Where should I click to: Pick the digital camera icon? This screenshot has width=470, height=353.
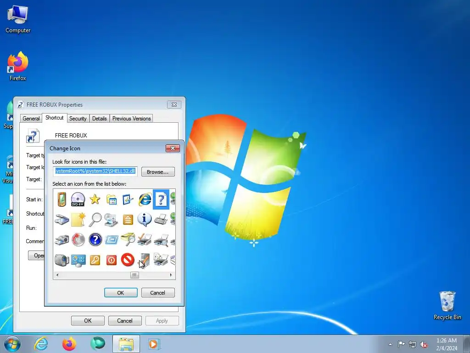tap(62, 240)
